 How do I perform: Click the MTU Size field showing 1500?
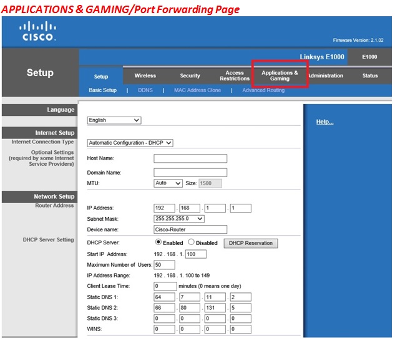(x=210, y=183)
